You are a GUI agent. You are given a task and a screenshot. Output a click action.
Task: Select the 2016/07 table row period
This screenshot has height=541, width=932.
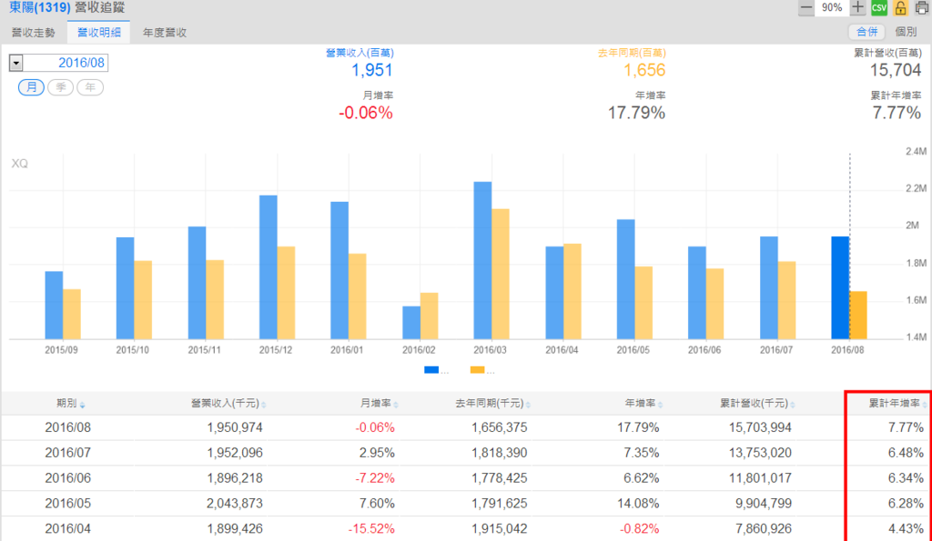pos(67,453)
